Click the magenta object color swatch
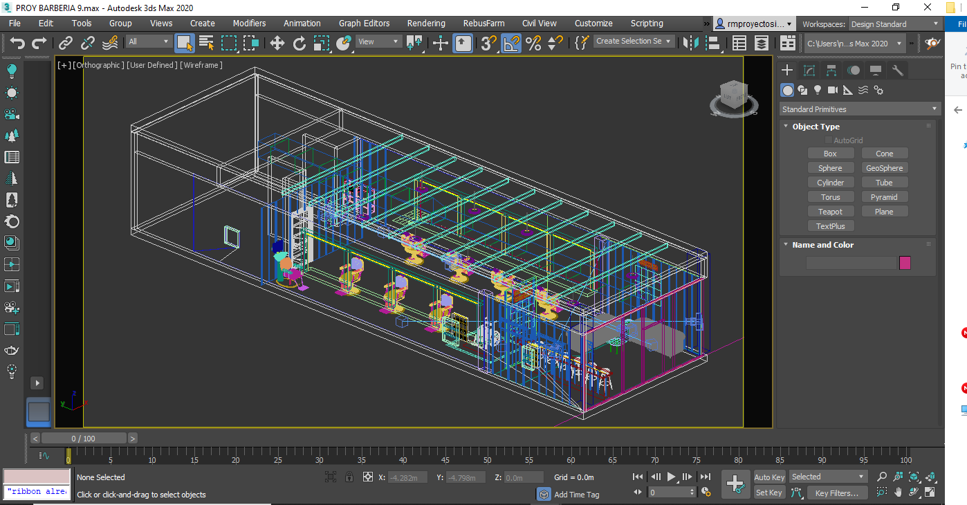The image size is (967, 505). 905,263
